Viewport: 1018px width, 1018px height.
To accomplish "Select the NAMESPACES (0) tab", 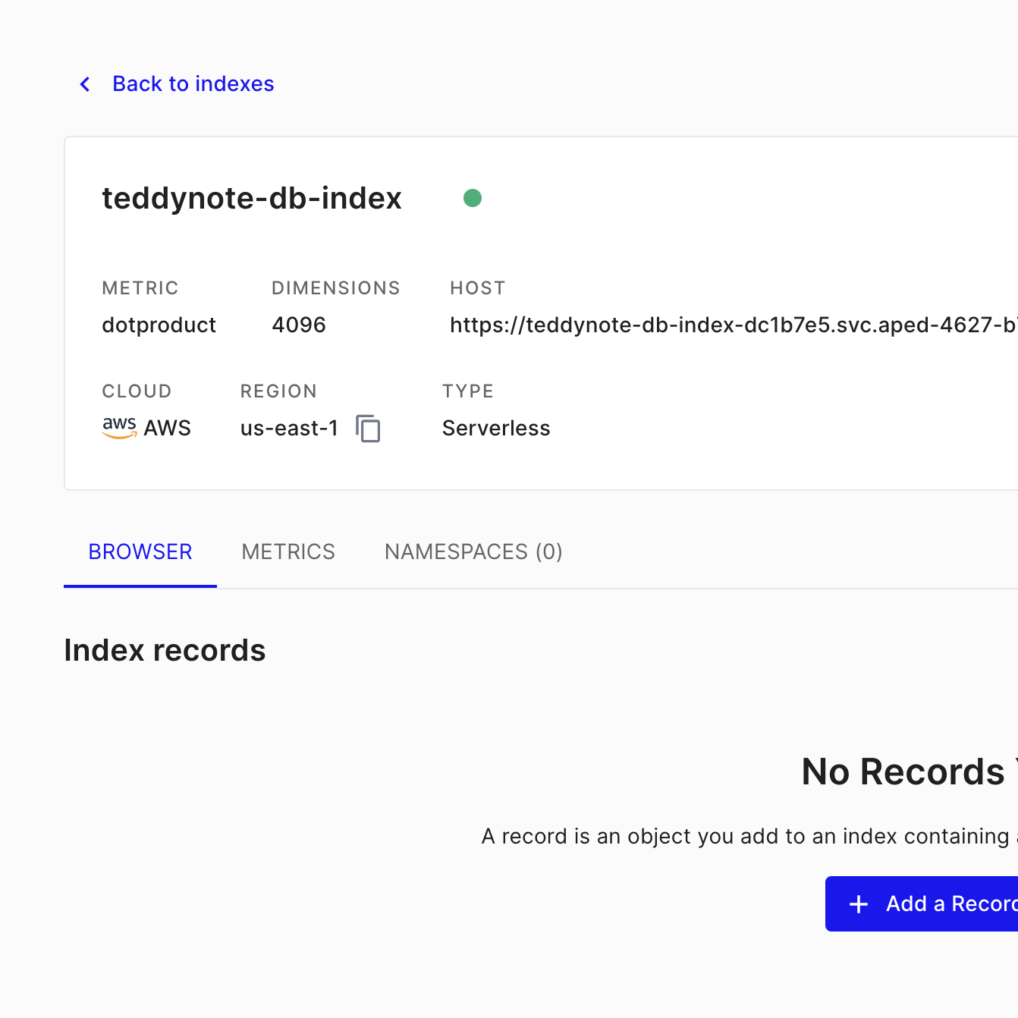I will pyautogui.click(x=473, y=551).
